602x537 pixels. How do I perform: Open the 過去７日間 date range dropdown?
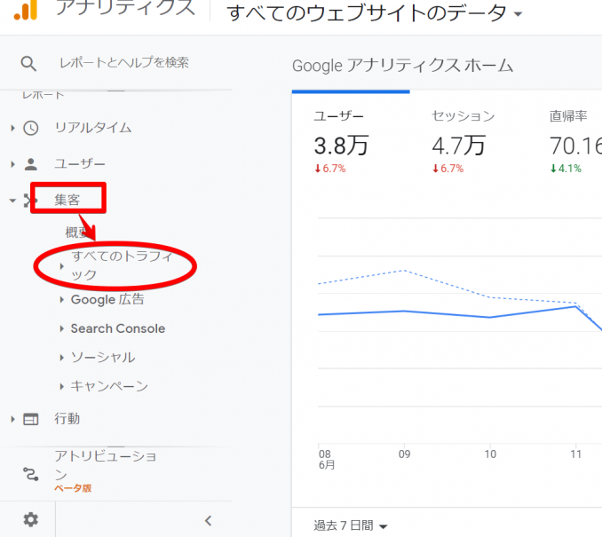351,525
